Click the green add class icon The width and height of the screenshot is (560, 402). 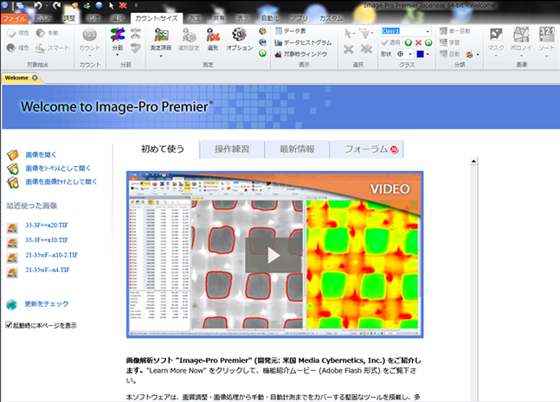409,43
